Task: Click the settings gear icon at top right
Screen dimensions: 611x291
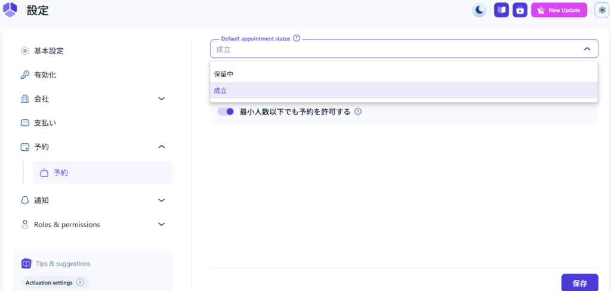Action: (601, 10)
